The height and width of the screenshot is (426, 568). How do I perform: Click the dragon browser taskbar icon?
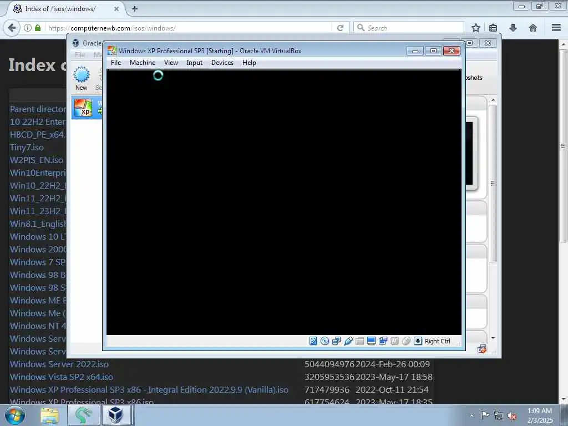tap(84, 415)
